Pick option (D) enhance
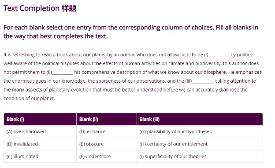The image size is (275, 168). [93, 131]
